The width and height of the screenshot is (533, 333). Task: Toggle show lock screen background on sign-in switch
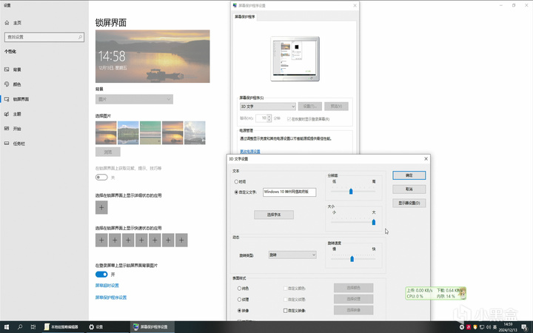[x=101, y=275]
